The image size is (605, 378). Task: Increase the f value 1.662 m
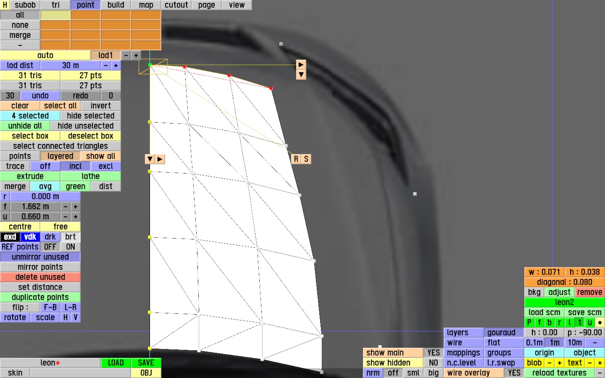[76, 207]
